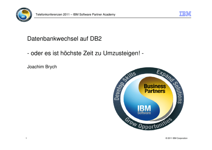Viewport: 212px width, 150px height.
Task: Click header text 'Telefonkonferenzen 2011 – IBM Software Partner Academy'
Action: [75, 14]
